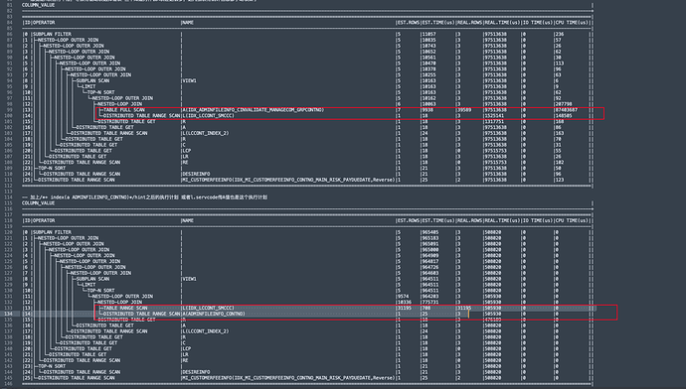Select TABLE FULL SCAN operator text
This screenshot has height=389, width=686.
[124, 110]
